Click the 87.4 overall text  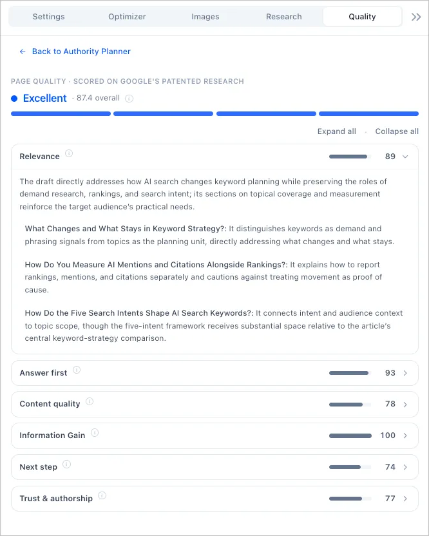click(98, 98)
